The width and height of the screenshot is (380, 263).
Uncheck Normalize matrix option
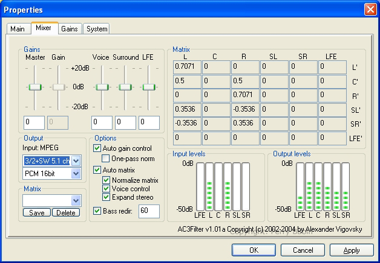click(x=106, y=180)
